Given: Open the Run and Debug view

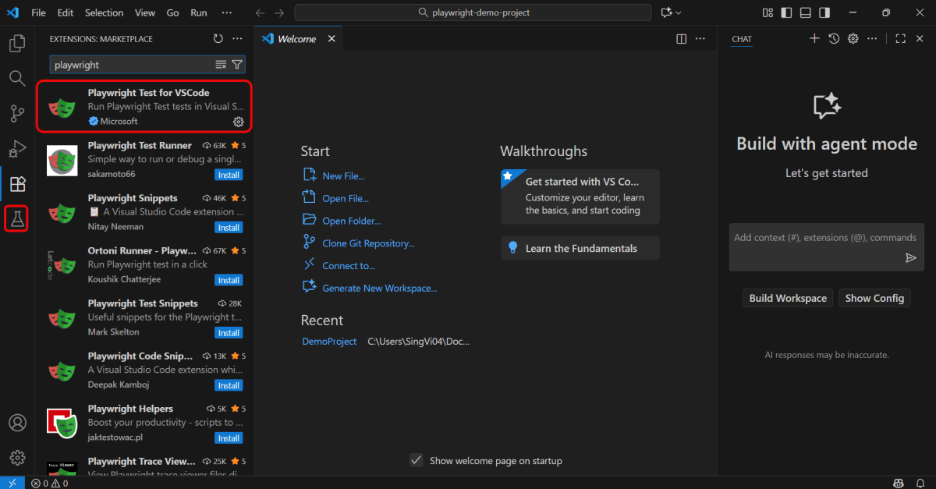Looking at the screenshot, I should point(17,149).
